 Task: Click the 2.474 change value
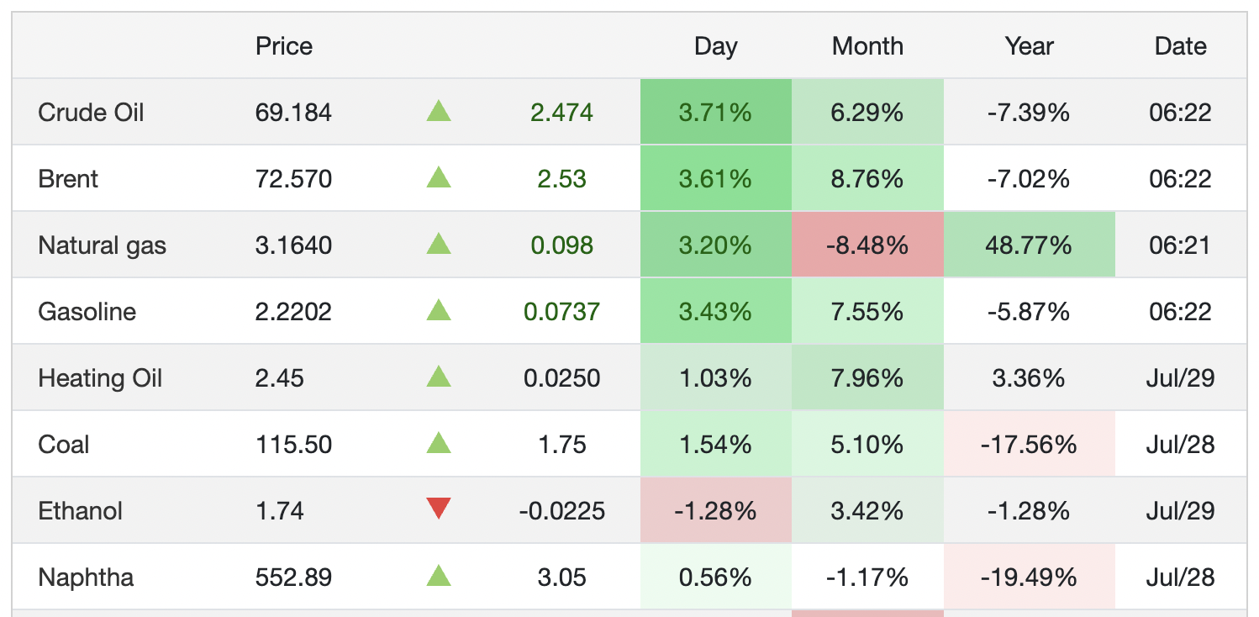(x=562, y=112)
